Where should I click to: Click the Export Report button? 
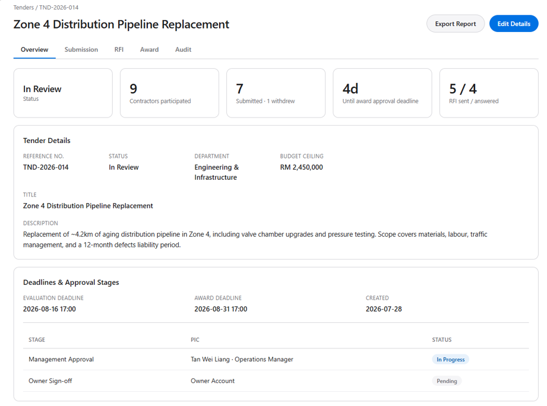click(456, 24)
